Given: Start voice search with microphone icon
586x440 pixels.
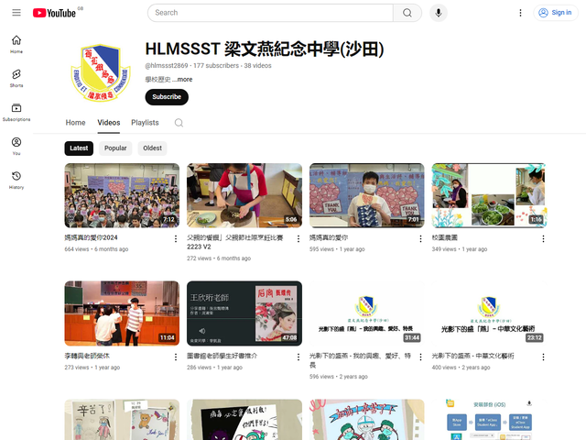Looking at the screenshot, I should point(439,13).
